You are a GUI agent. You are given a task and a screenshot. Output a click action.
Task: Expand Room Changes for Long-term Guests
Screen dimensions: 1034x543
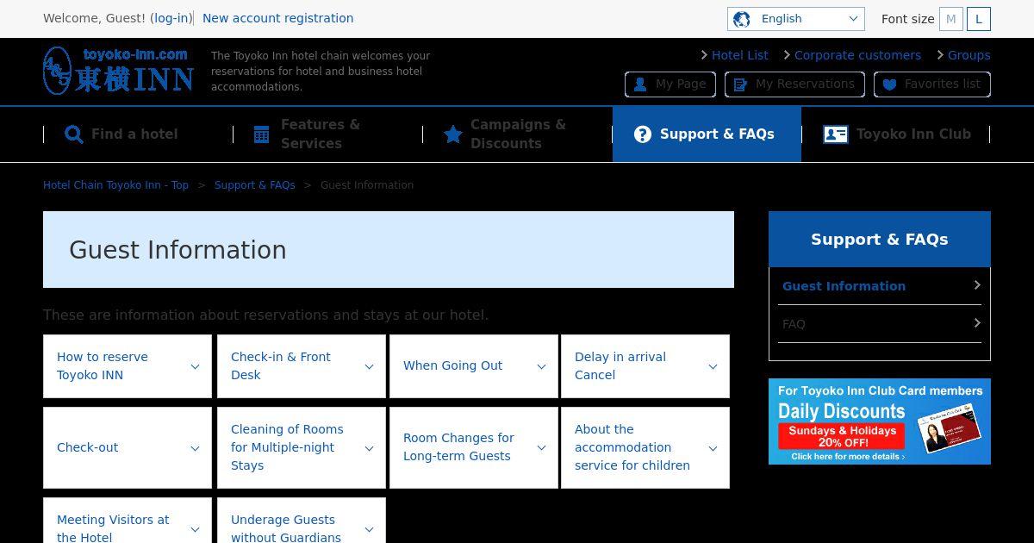point(474,448)
